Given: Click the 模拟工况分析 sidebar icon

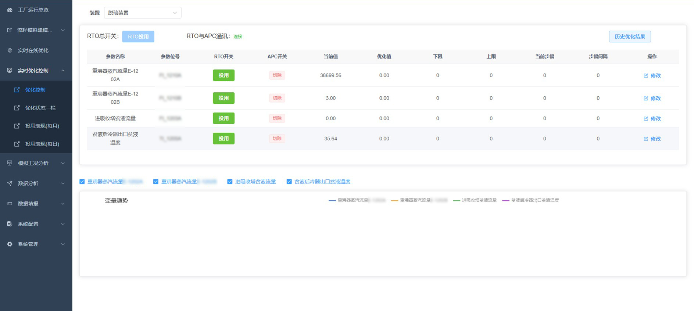Looking at the screenshot, I should coord(10,163).
